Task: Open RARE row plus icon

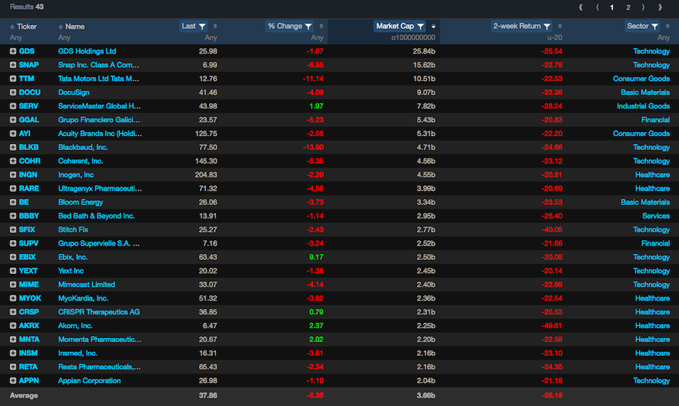Action: (13, 189)
